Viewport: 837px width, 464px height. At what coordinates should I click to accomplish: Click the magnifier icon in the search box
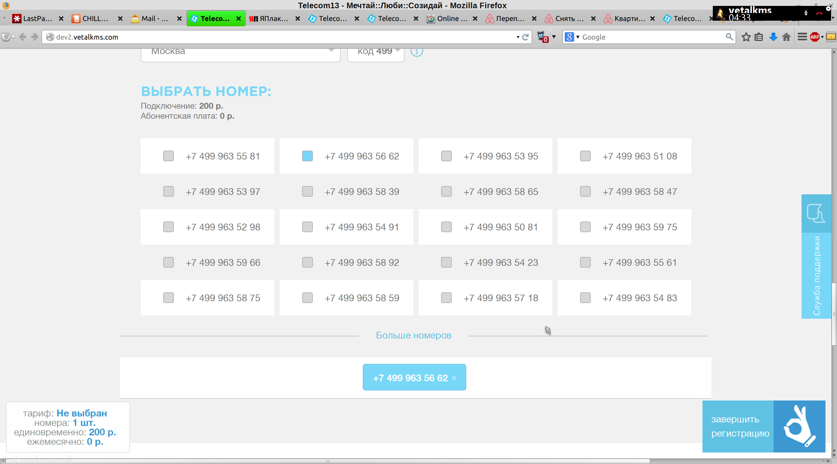729,37
